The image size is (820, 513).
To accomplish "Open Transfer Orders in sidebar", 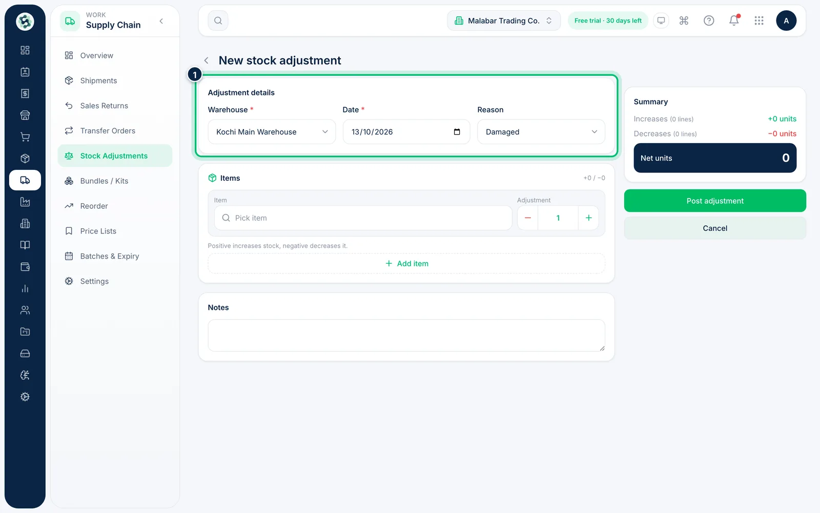I will click(115, 131).
